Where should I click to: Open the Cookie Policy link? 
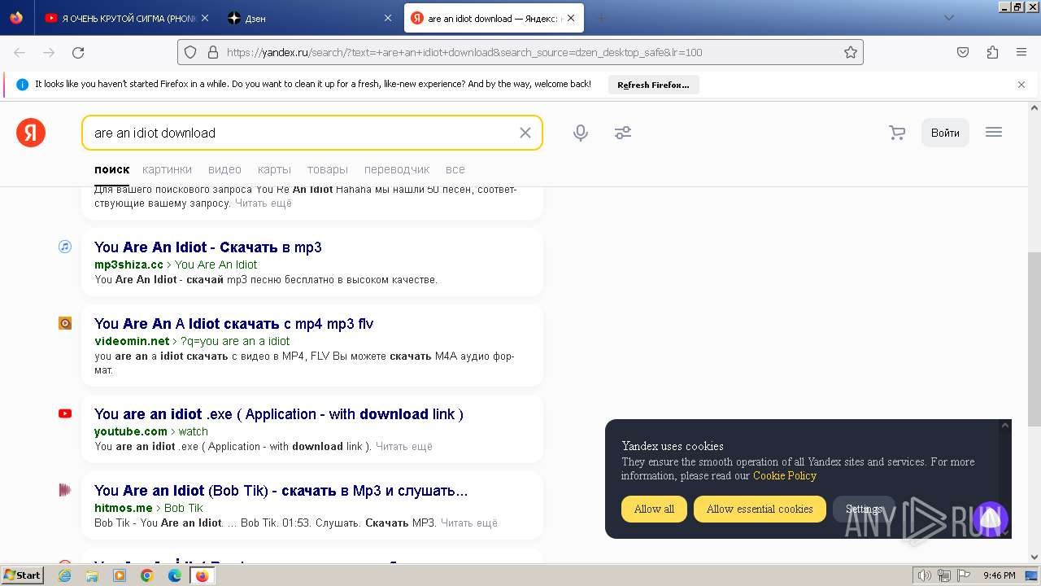[785, 475]
